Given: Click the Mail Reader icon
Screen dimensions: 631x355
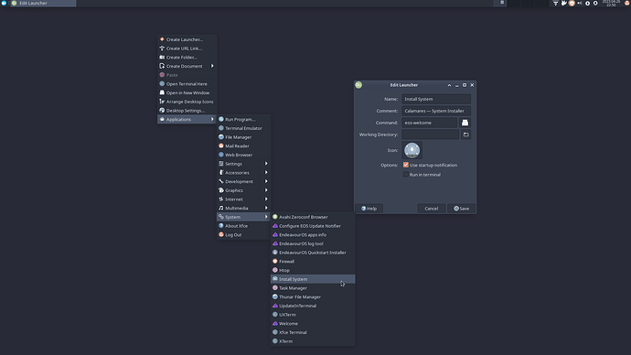Looking at the screenshot, I should click(221, 145).
